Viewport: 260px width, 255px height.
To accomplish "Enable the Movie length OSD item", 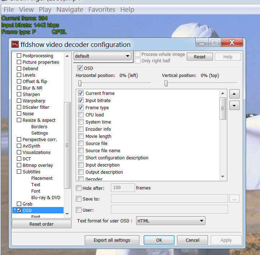I will click(81, 136).
